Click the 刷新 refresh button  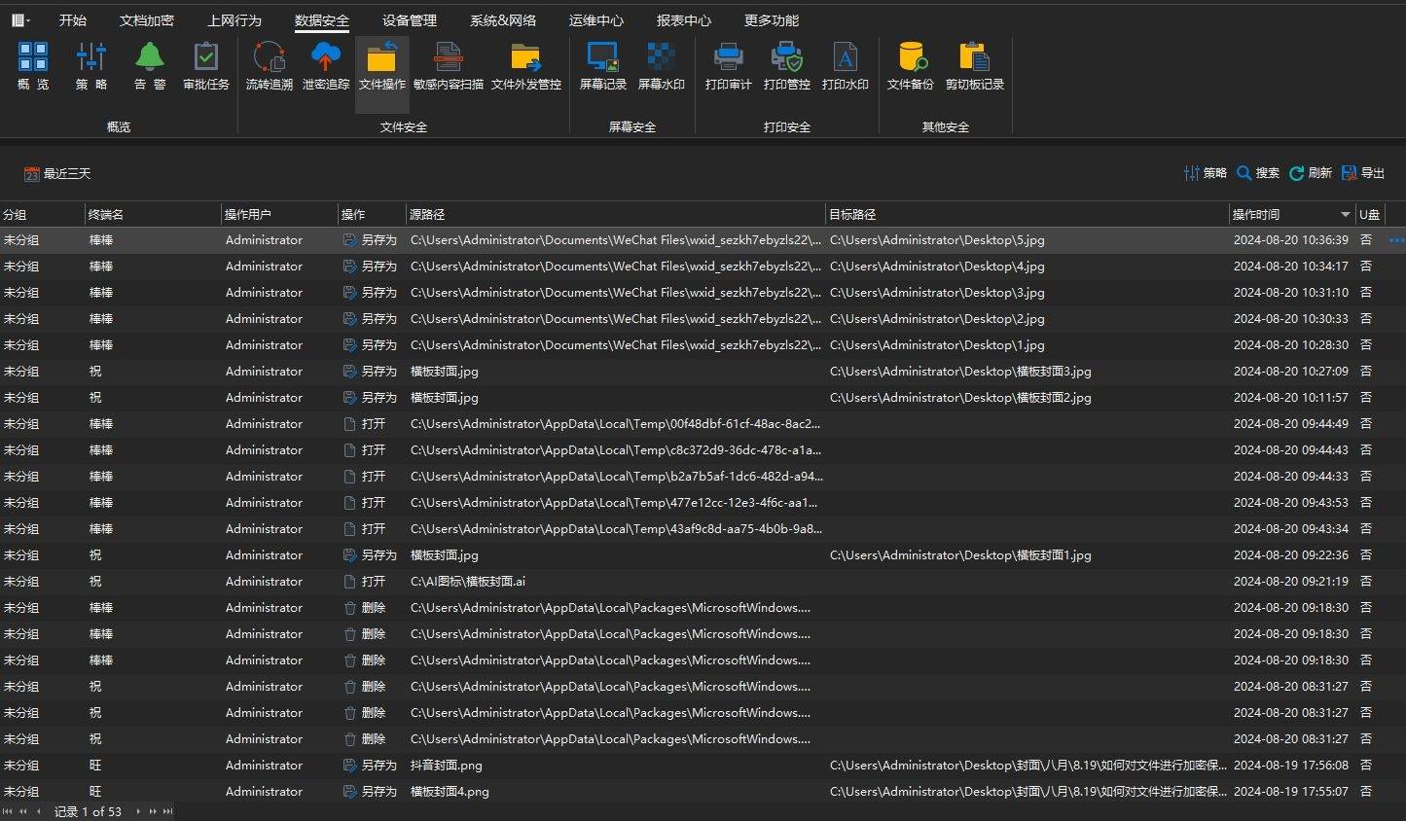coord(1310,173)
